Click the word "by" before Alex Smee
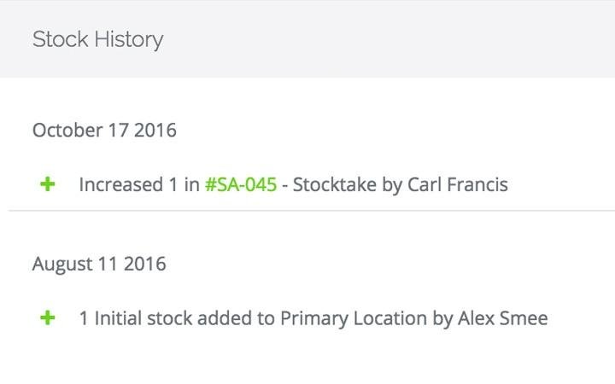 (x=442, y=319)
